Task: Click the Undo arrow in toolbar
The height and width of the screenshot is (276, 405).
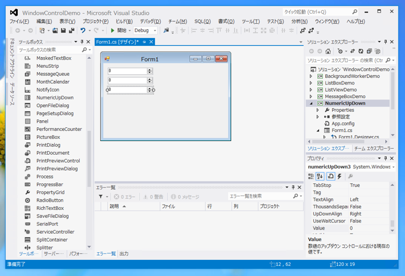Action: (83, 30)
